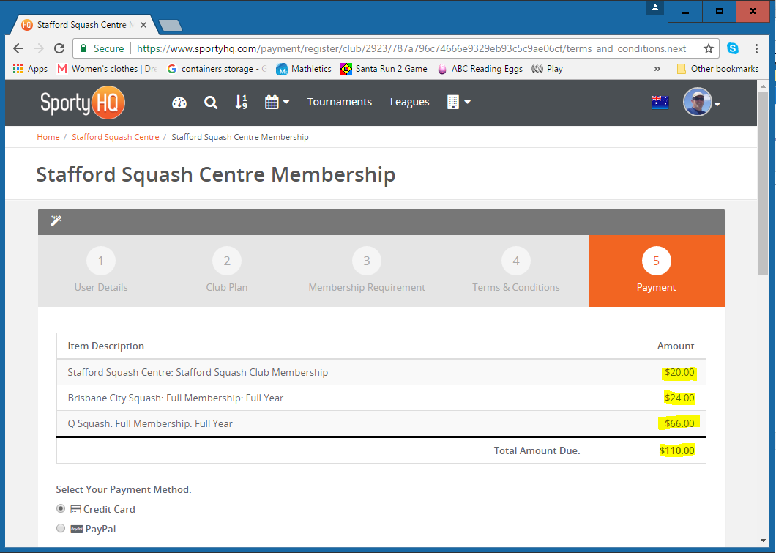This screenshot has width=776, height=553.
Task: Open the dashboard gauge icon in navbar
Action: click(179, 103)
